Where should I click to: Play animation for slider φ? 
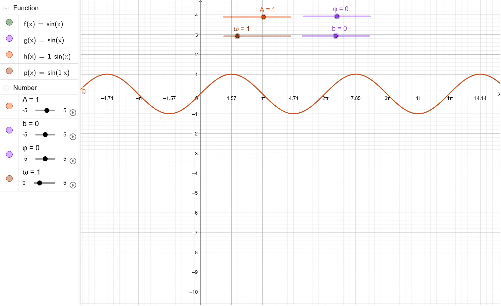pos(73,161)
